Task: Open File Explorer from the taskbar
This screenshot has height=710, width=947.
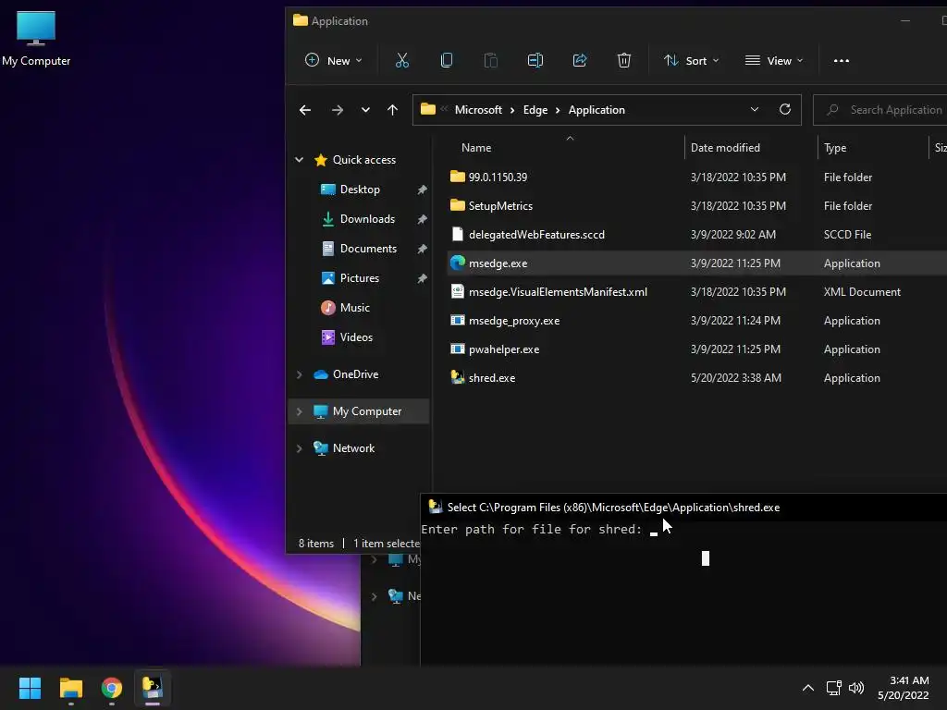Action: coord(70,688)
